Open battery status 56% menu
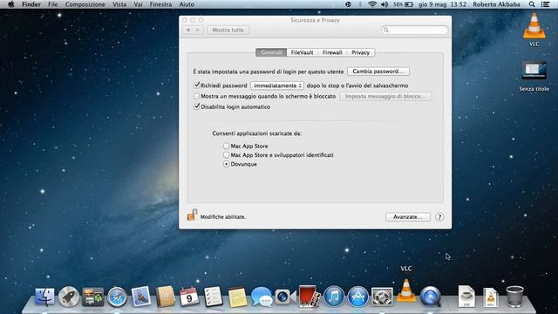Viewport: 558px width, 314px height. [x=403, y=4]
